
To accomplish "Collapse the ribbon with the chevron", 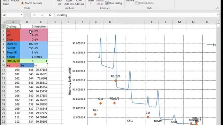I will [x=217, y=8].
